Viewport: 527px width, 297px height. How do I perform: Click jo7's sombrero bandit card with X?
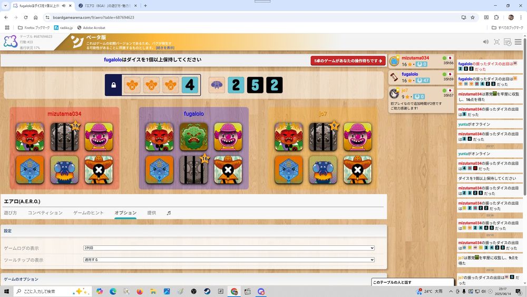(x=358, y=170)
